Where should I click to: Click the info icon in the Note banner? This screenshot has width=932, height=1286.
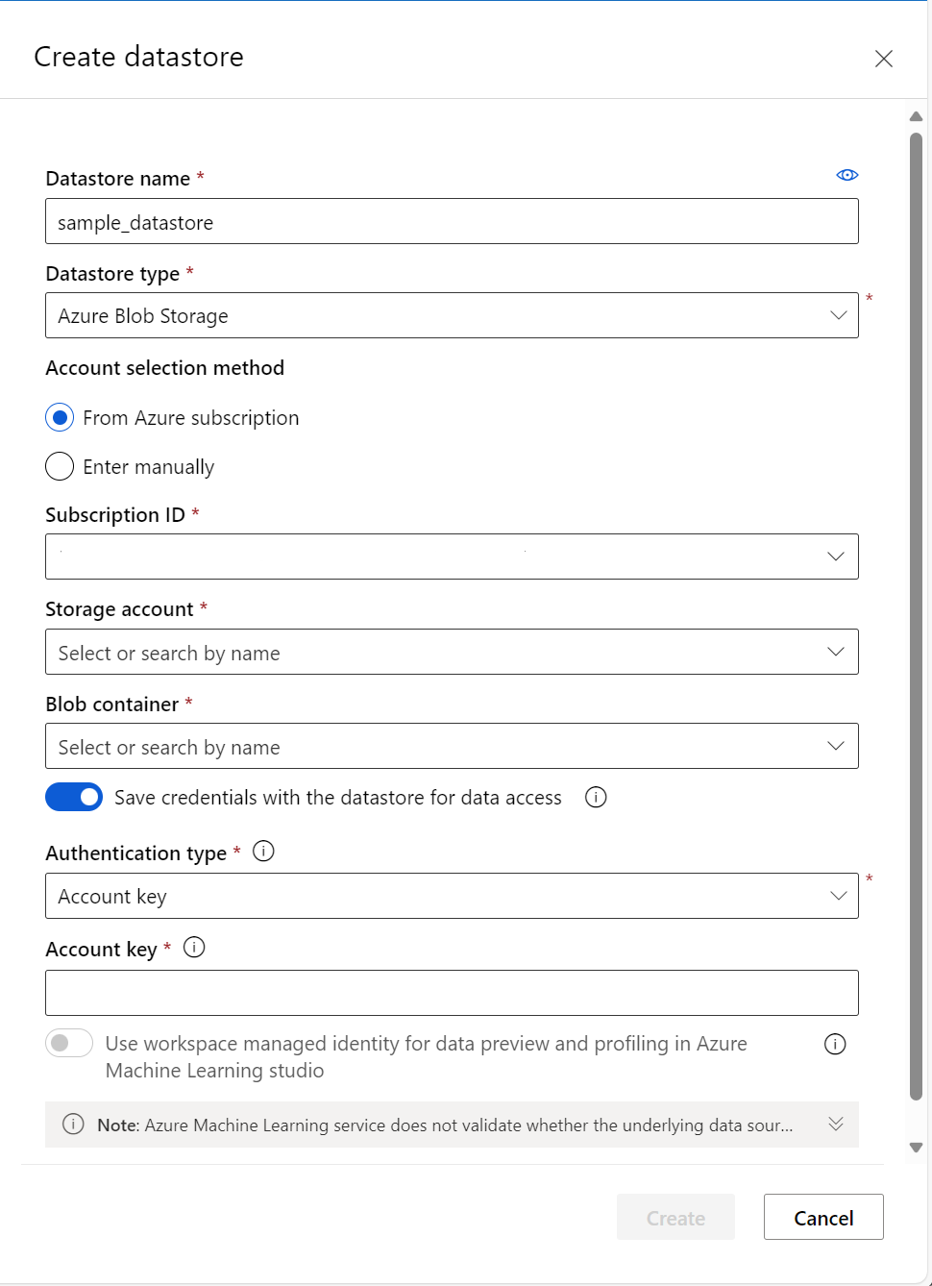pyautogui.click(x=73, y=1125)
